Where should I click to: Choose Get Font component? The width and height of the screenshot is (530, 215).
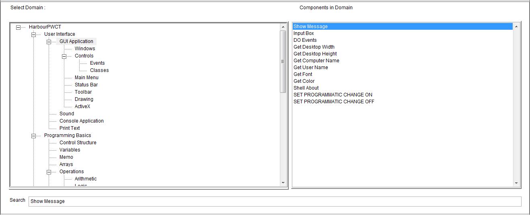pos(403,74)
